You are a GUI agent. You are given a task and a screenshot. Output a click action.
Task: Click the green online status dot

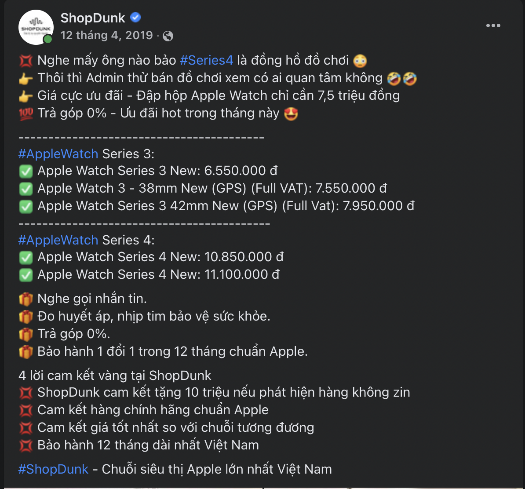47,40
